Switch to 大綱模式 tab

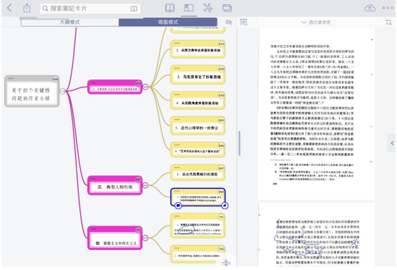pos(70,22)
